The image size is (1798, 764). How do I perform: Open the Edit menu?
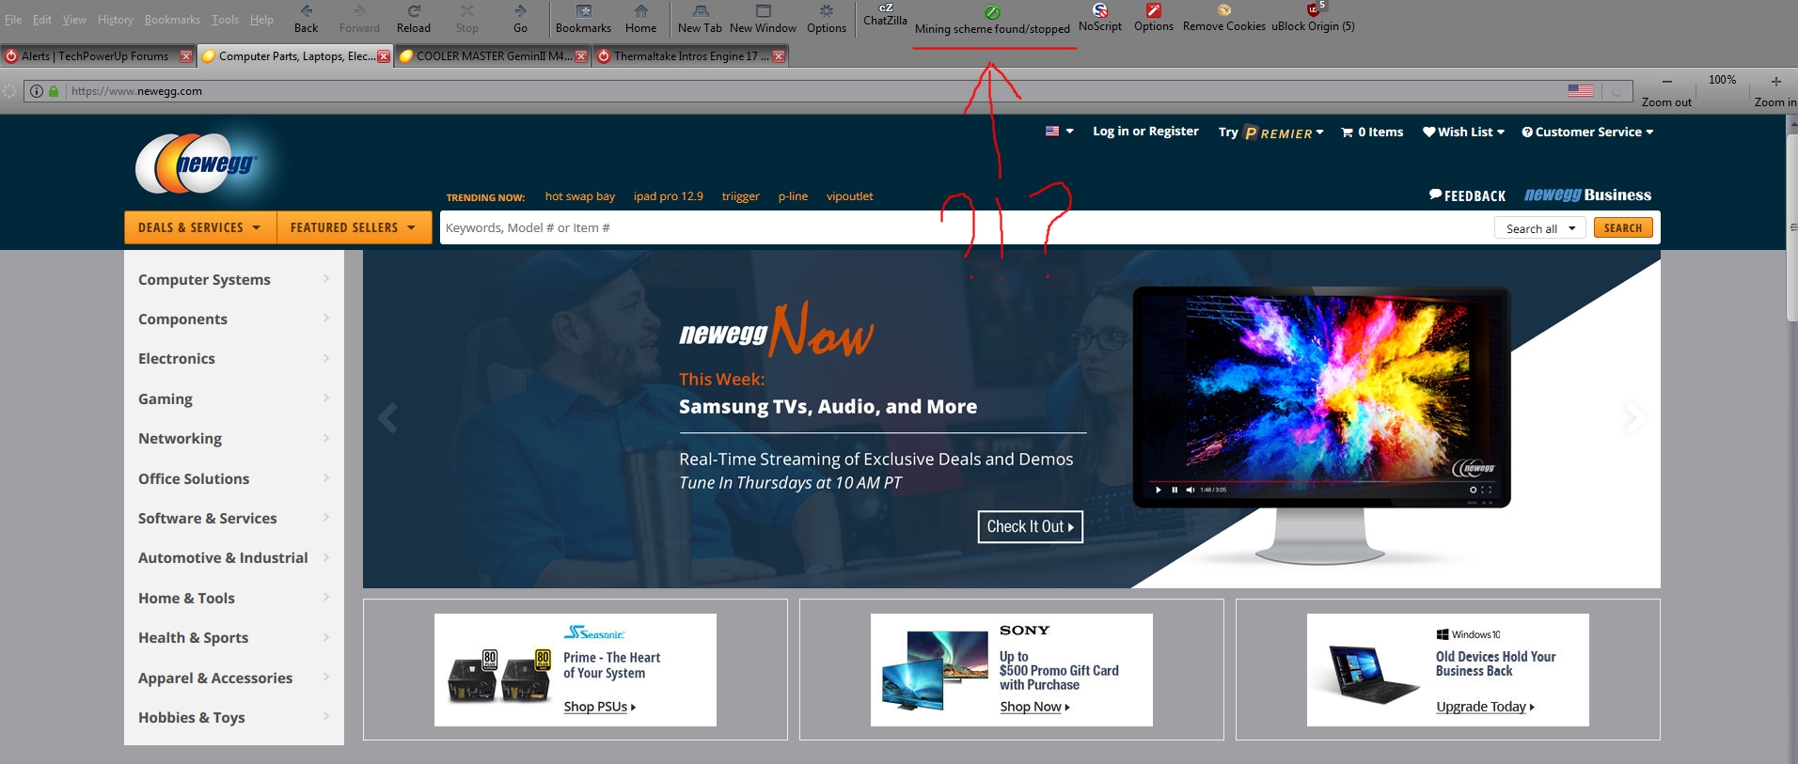[x=42, y=20]
